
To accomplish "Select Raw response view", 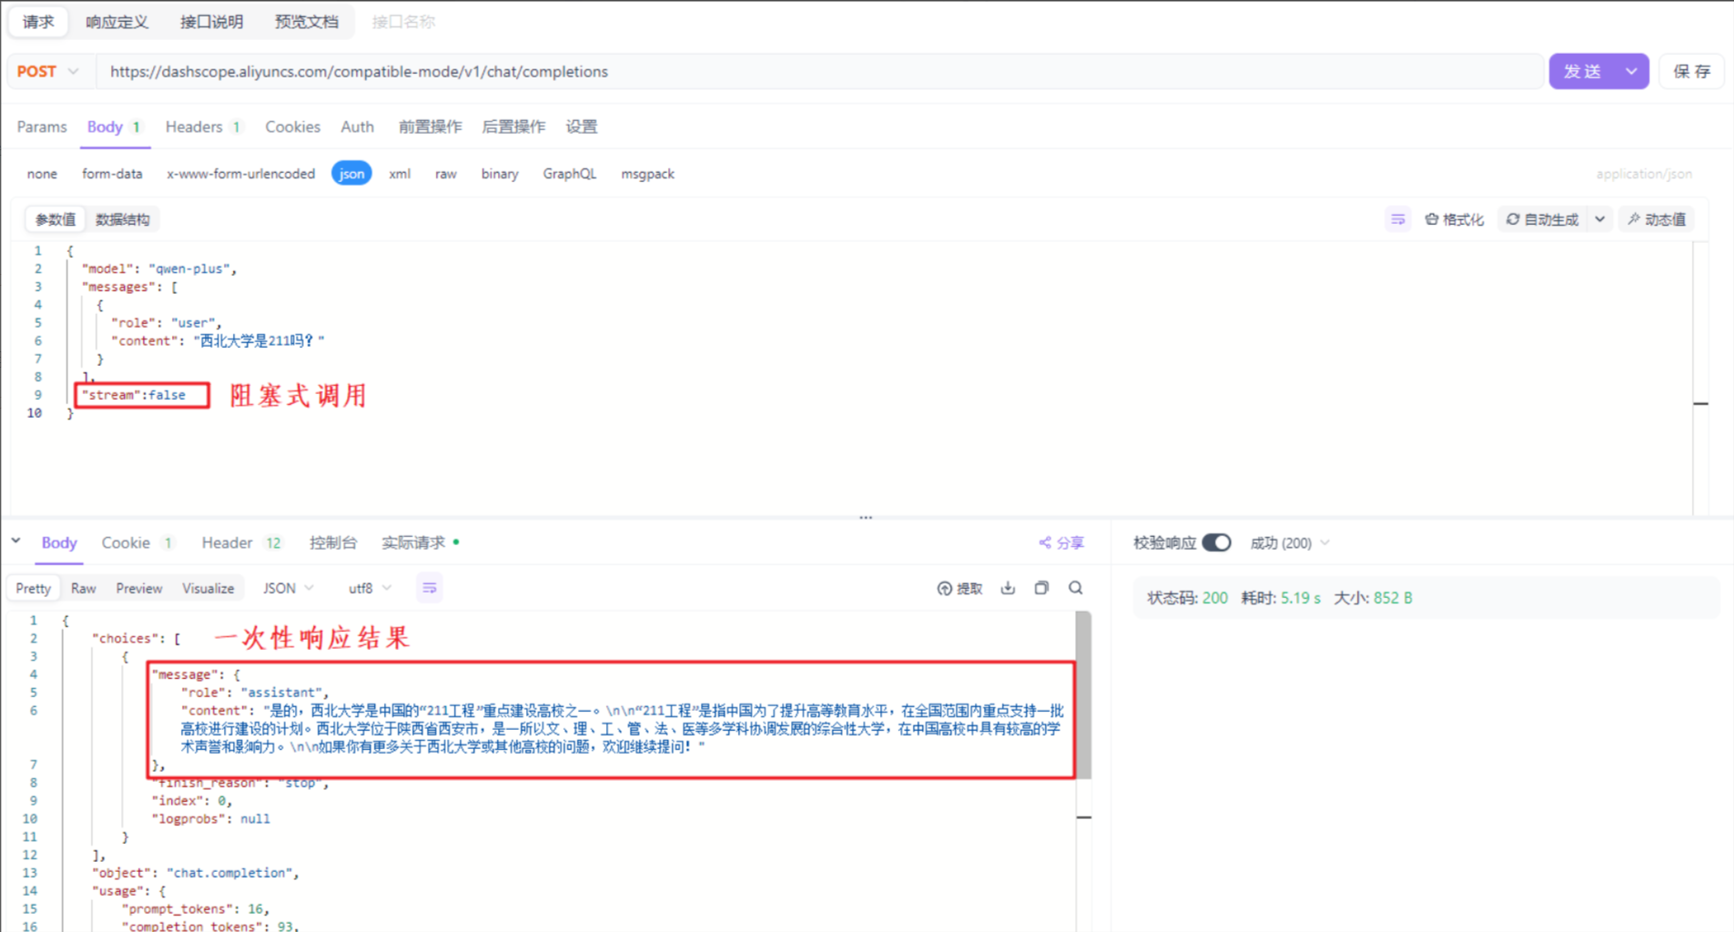I will pos(83,588).
